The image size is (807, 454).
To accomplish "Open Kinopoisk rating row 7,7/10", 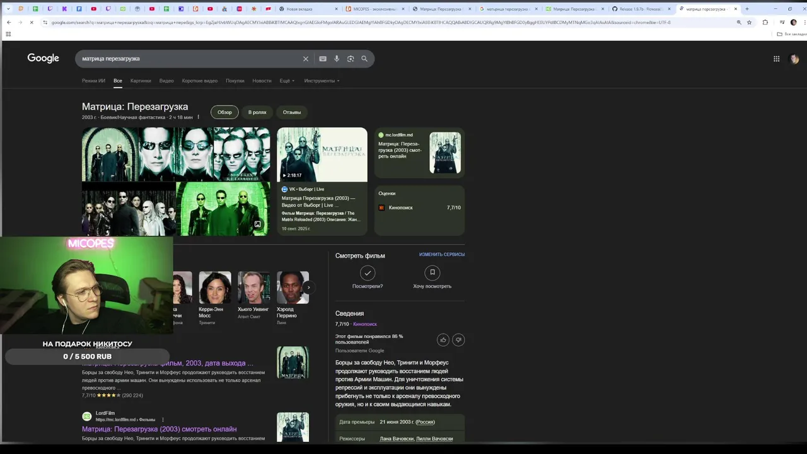I will coord(419,207).
